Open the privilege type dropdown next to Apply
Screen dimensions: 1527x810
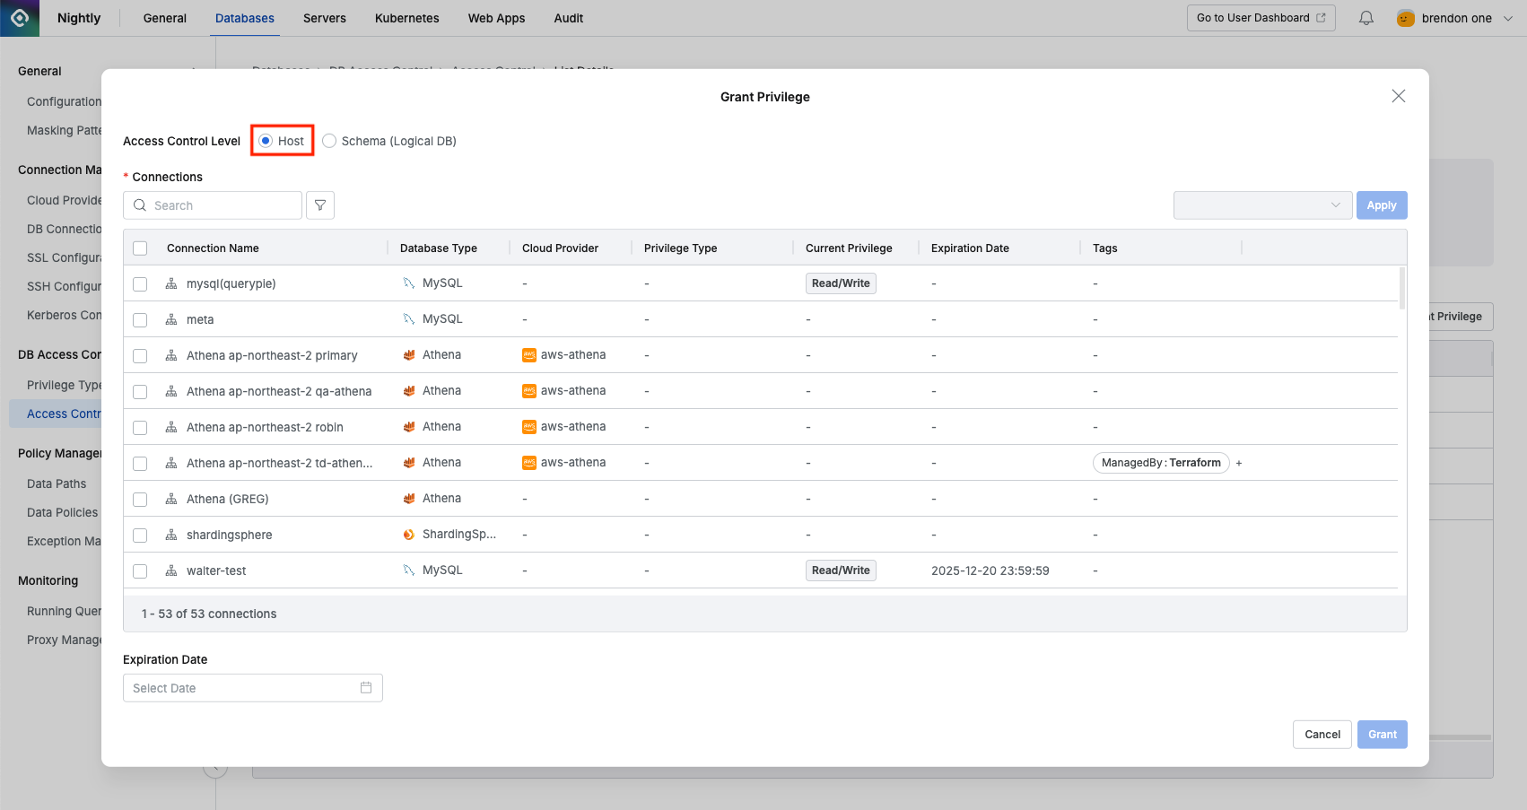click(x=1261, y=205)
